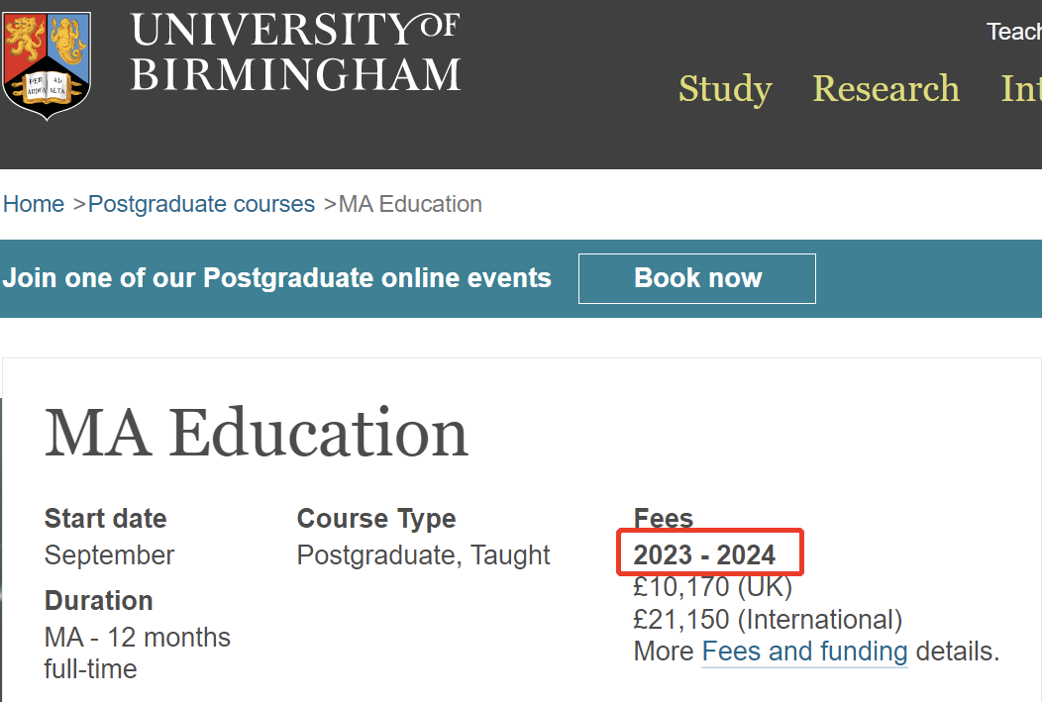
Task: Open the Research menu
Action: (x=886, y=88)
